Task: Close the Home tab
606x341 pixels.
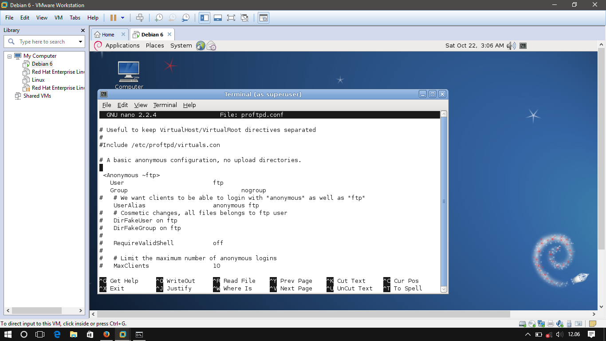Action: tap(123, 34)
